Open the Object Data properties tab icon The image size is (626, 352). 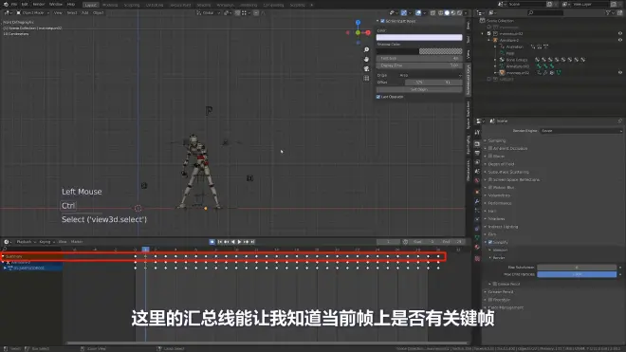(477, 237)
